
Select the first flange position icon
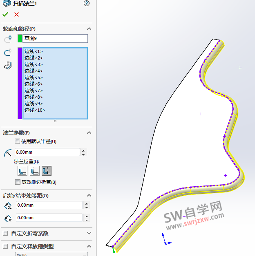[22, 171]
